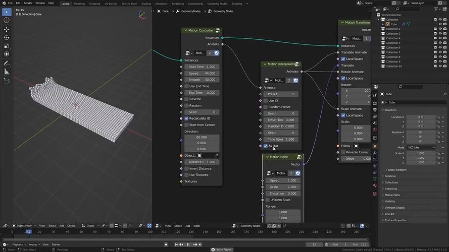Uncheck the As Out checkbox
This screenshot has width=449, height=252.
click(x=266, y=146)
